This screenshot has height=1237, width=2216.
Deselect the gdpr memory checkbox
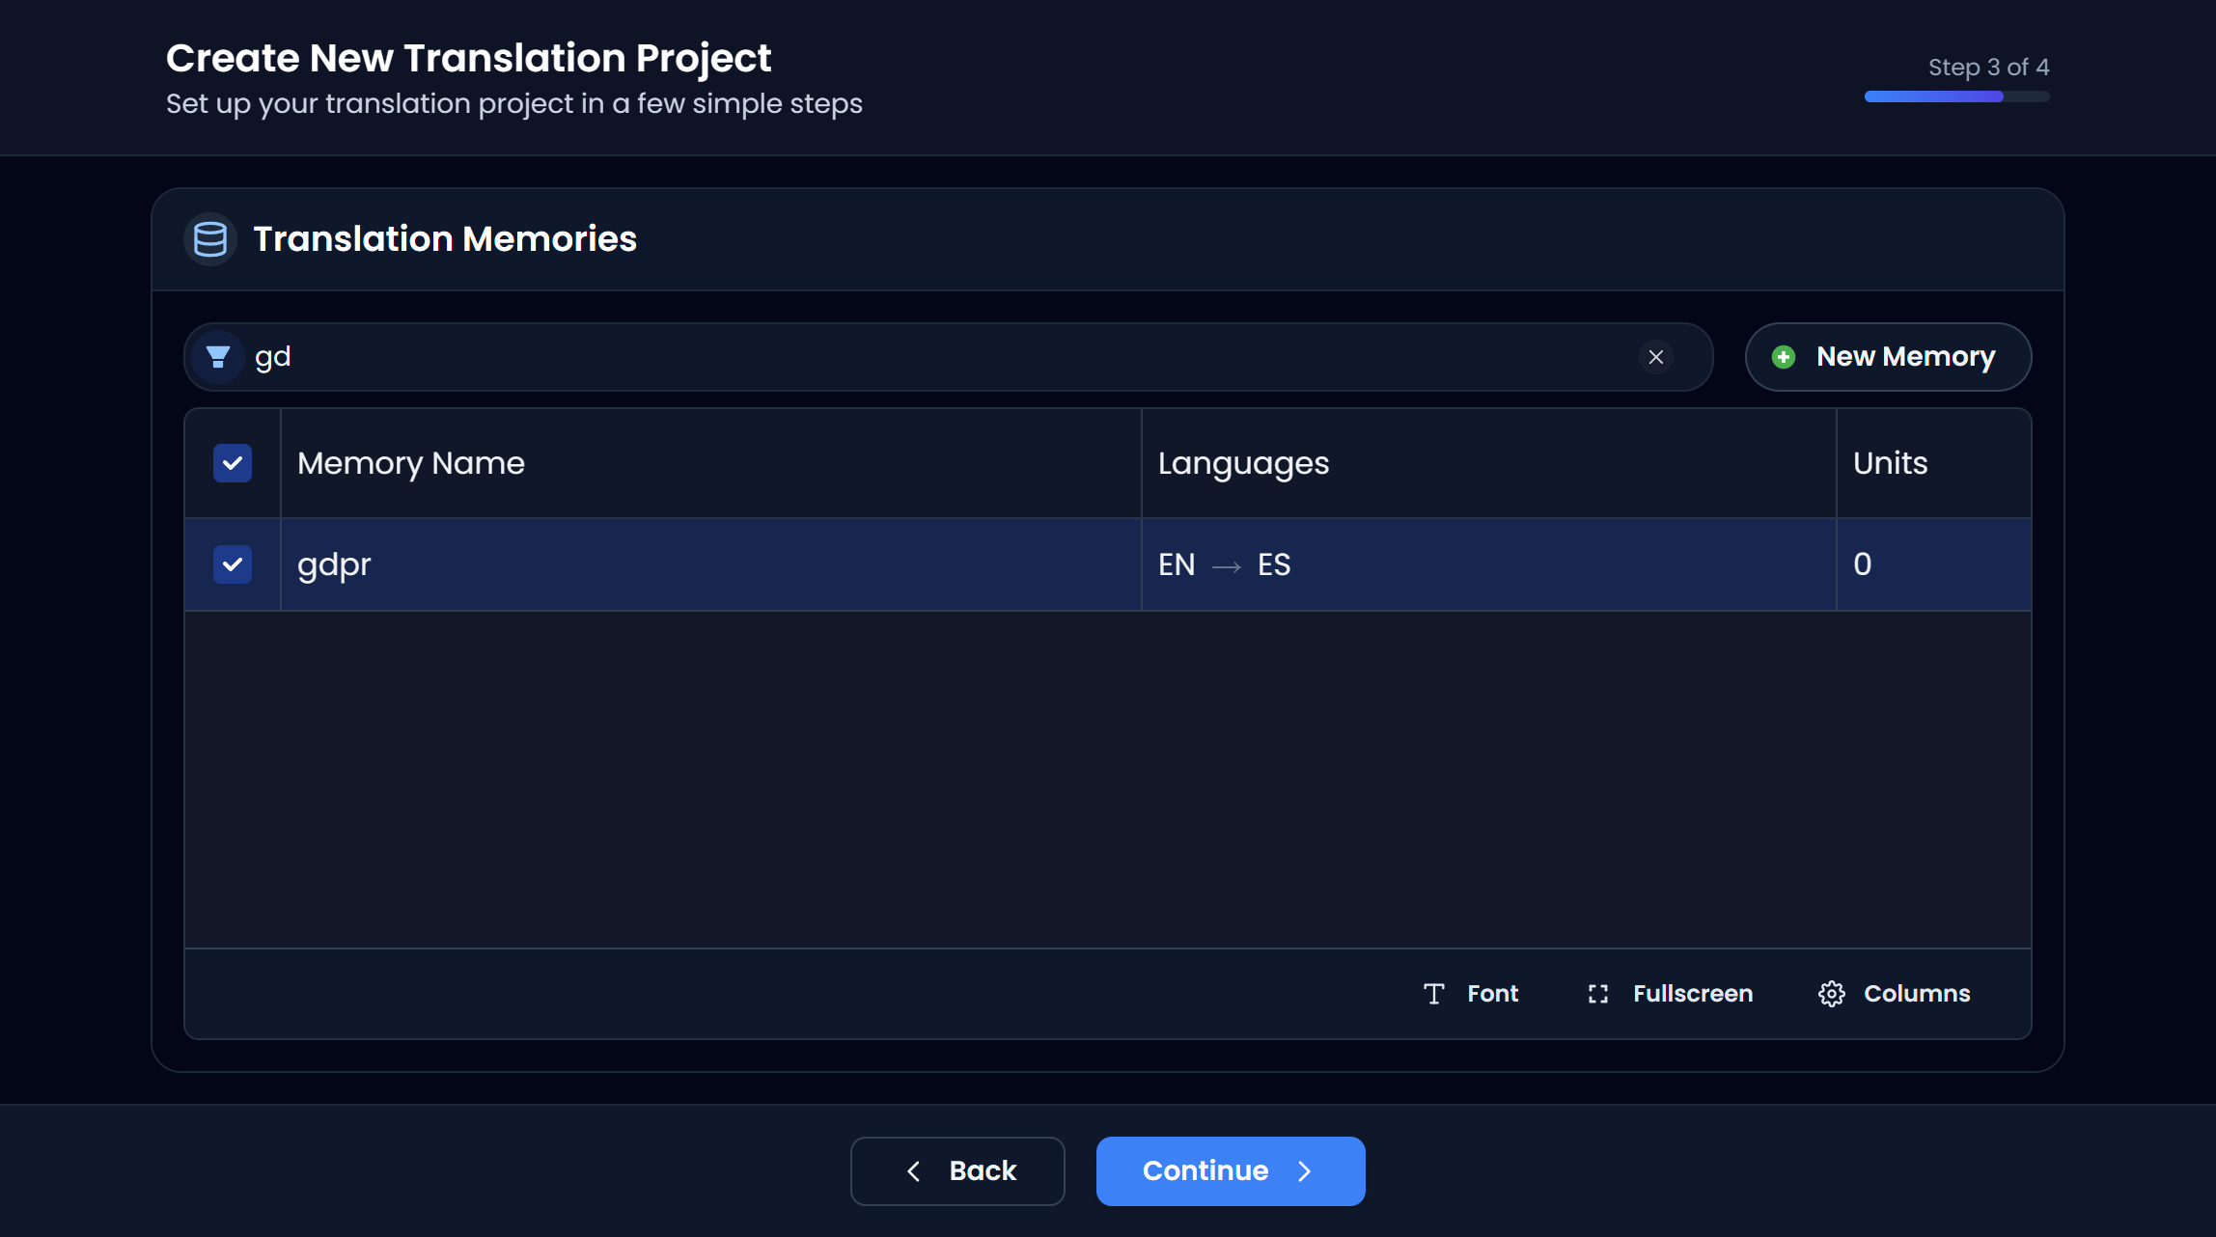232,564
